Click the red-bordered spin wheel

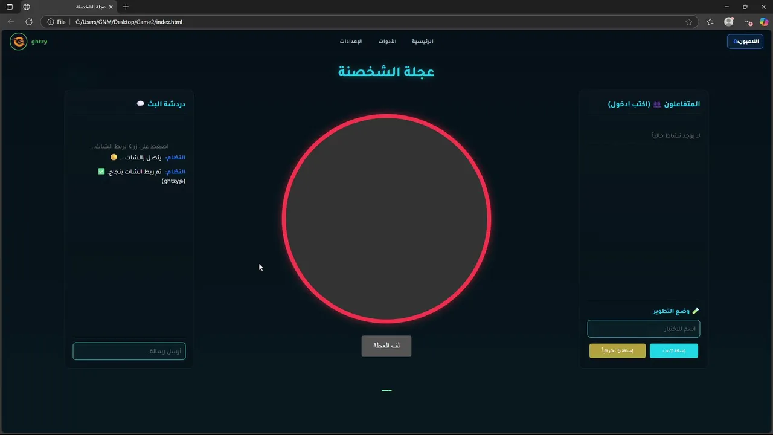386,219
